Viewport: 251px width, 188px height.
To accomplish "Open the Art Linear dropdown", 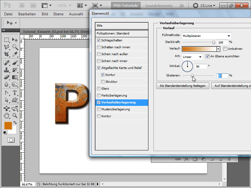I will pos(192,57).
